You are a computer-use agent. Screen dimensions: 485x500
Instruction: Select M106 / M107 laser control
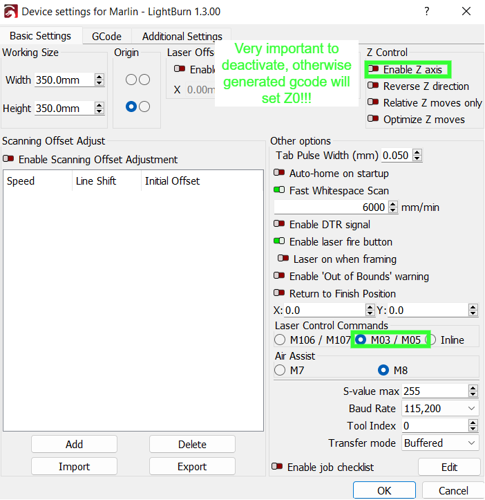[x=280, y=340]
